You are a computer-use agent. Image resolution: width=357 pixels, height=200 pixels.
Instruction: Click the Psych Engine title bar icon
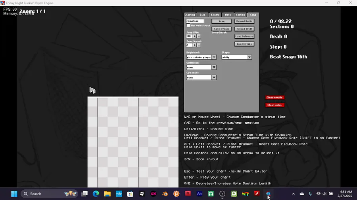(2, 3)
